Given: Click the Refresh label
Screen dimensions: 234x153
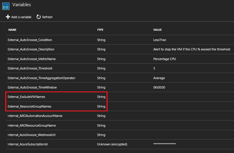Looking at the screenshot, I should (47, 17).
